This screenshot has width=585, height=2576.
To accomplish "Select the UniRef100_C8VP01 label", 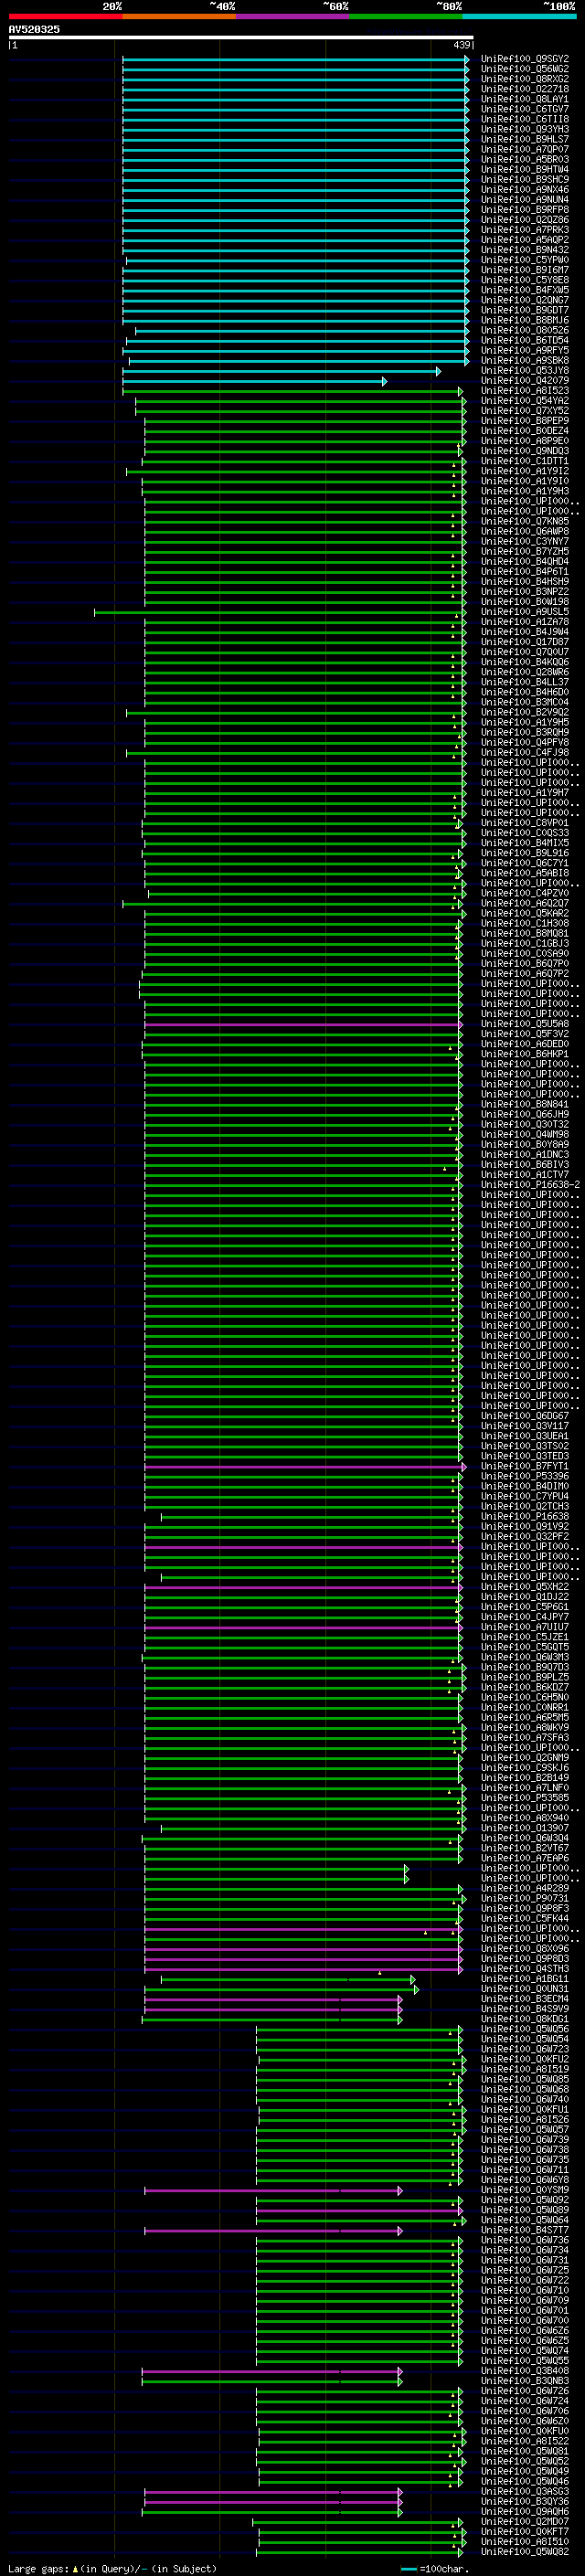I will point(525,823).
